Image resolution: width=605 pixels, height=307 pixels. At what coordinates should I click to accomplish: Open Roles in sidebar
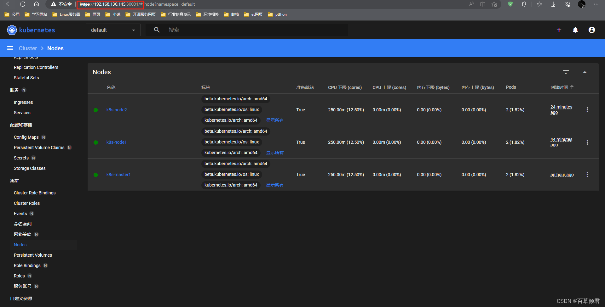[x=19, y=276]
